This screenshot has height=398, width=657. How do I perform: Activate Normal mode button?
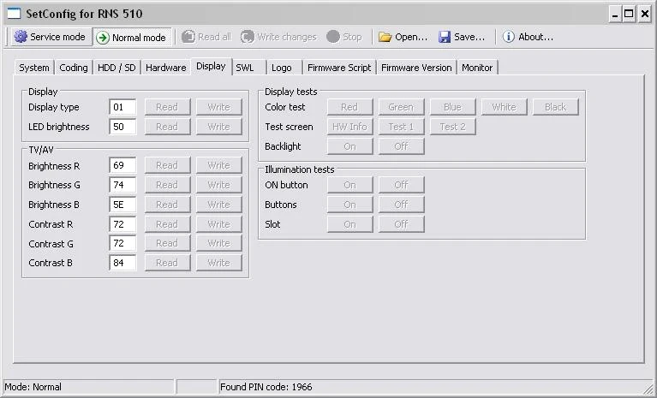point(132,38)
